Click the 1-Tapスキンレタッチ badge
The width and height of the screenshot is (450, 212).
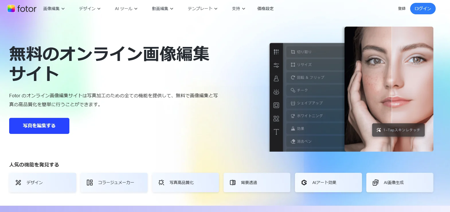(x=398, y=130)
